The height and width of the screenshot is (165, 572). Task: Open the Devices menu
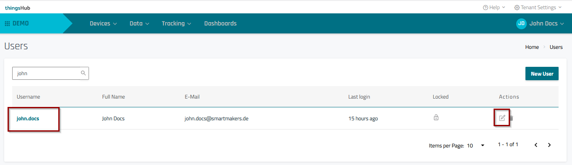(103, 23)
